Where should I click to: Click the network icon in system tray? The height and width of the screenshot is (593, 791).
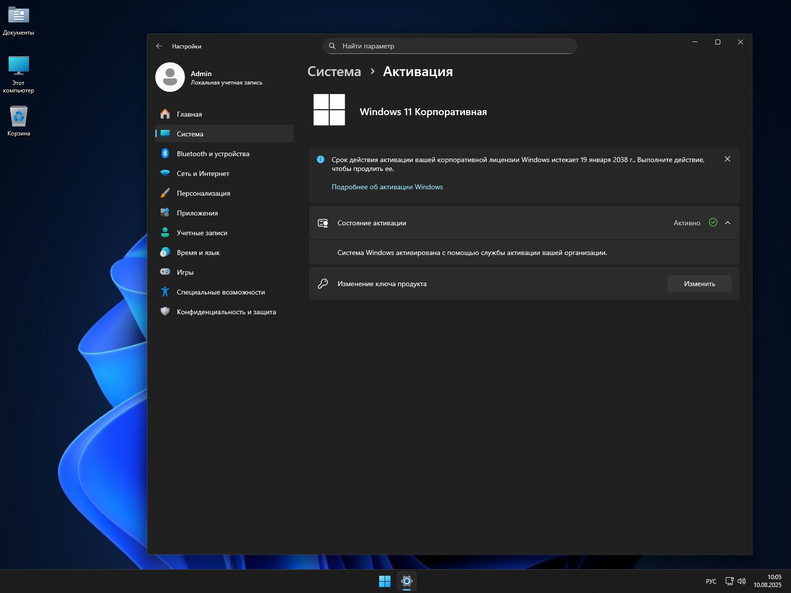[729, 581]
